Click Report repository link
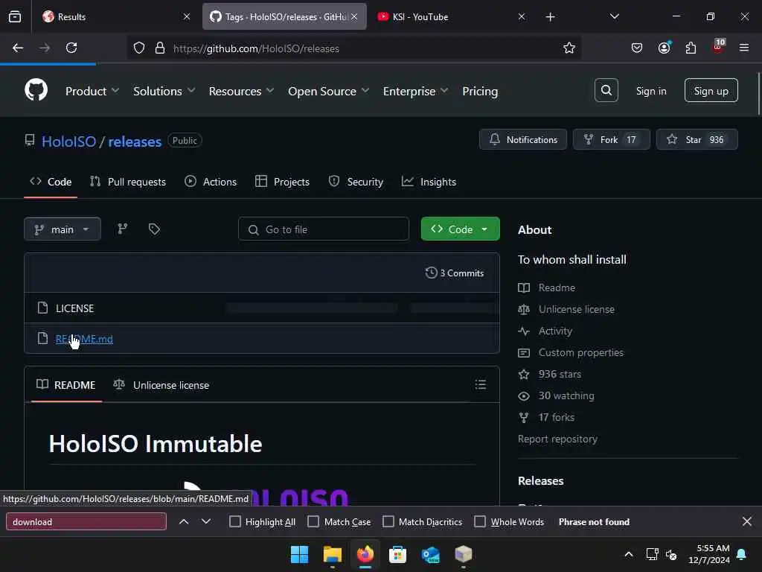The image size is (762, 572). 557,439
